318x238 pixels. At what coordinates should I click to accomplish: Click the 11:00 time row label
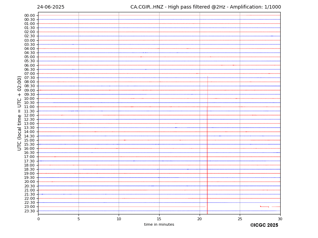point(30,107)
